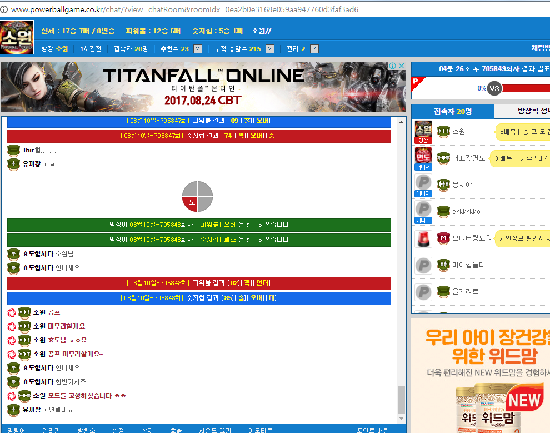This screenshot has height=433, width=550.
Task: Click 대표갓면도's status bubble 3 배목 -> 수익머신
Action: click(520, 158)
